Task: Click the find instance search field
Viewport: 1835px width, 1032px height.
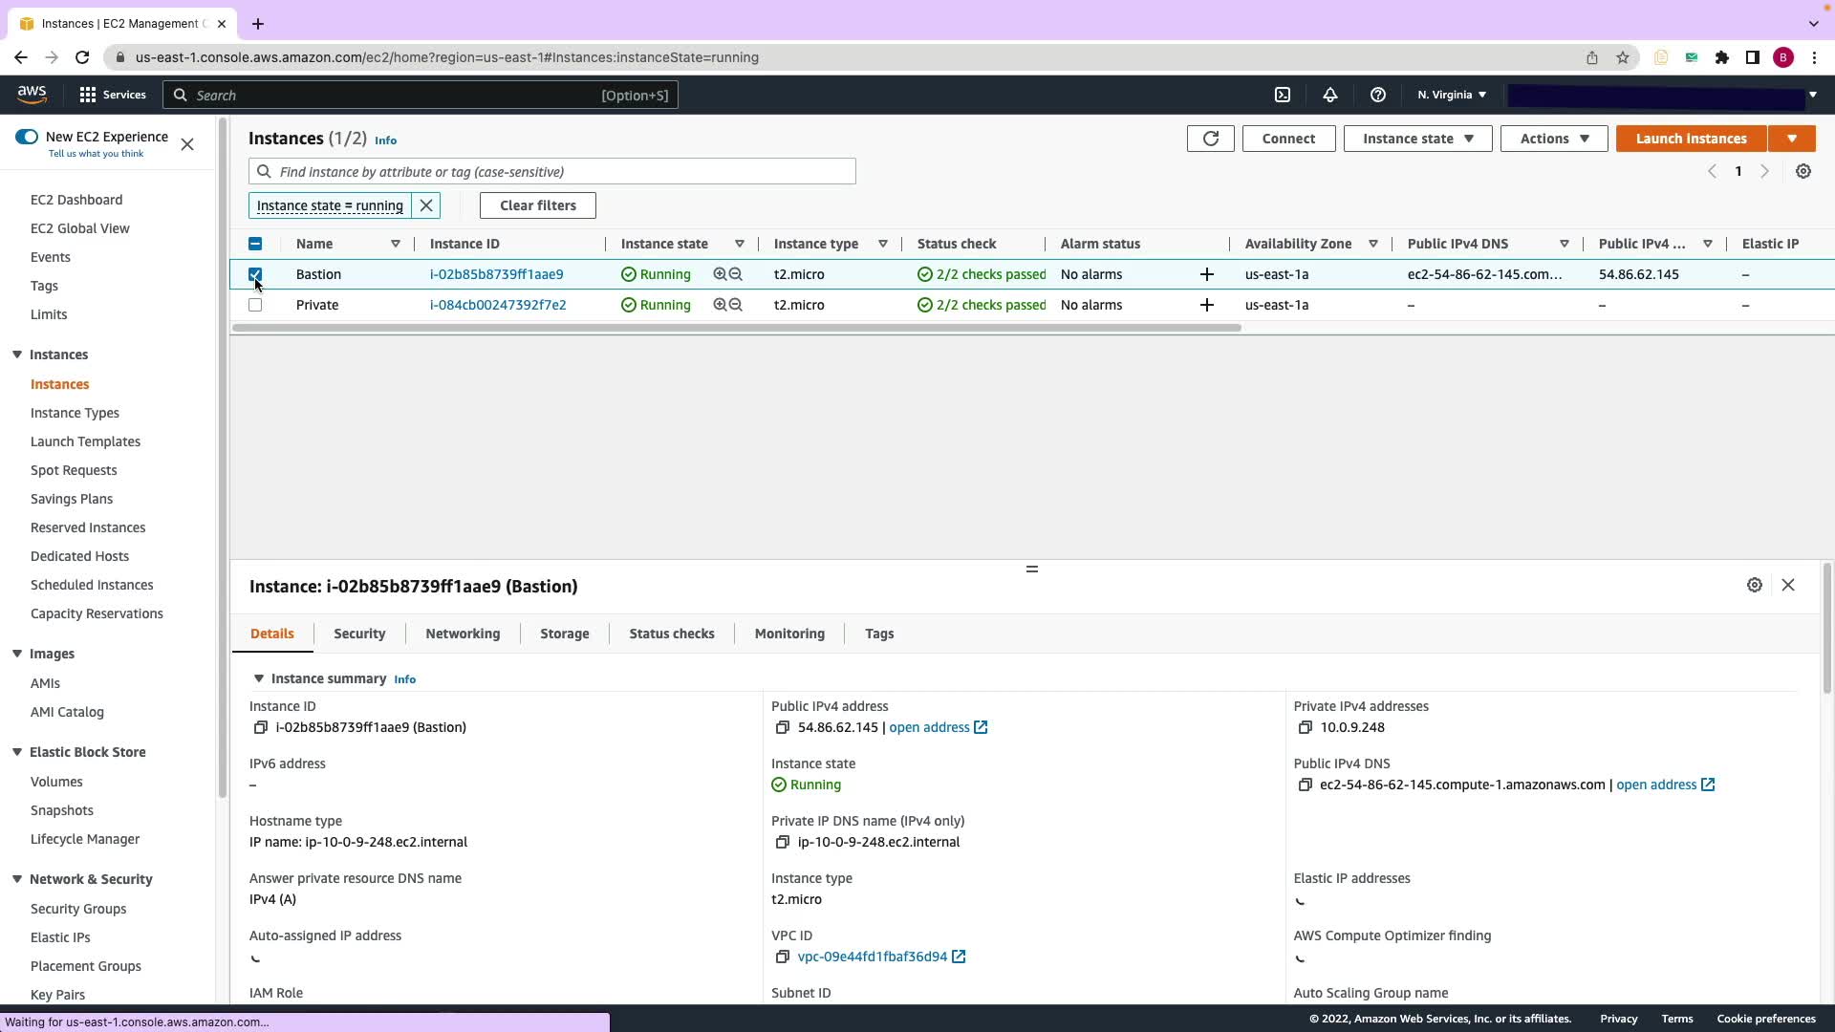Action: tap(564, 172)
